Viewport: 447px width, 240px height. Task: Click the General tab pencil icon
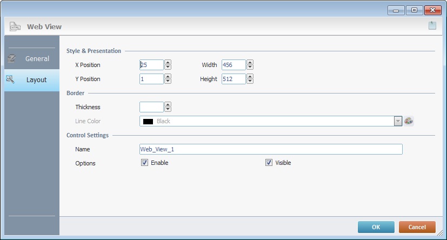[x=11, y=58]
